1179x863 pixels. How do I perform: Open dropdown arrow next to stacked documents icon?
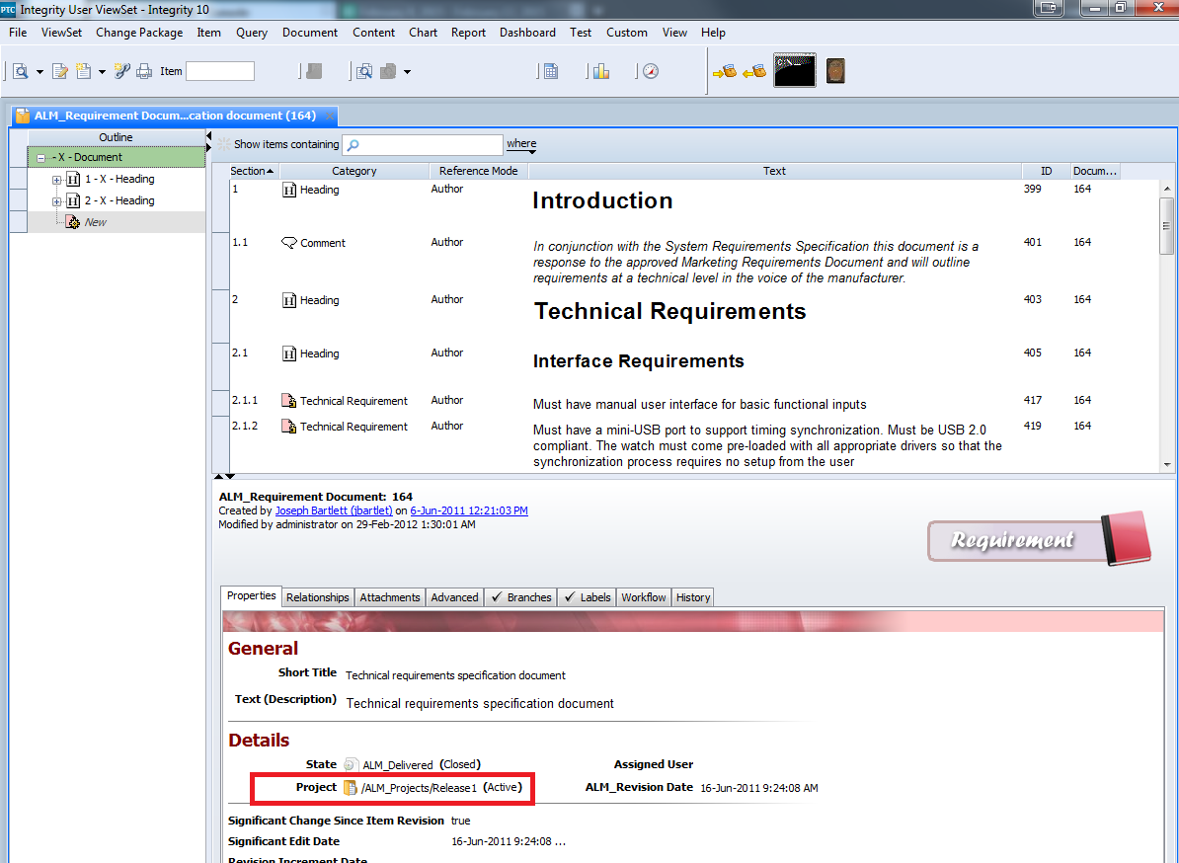tap(407, 72)
